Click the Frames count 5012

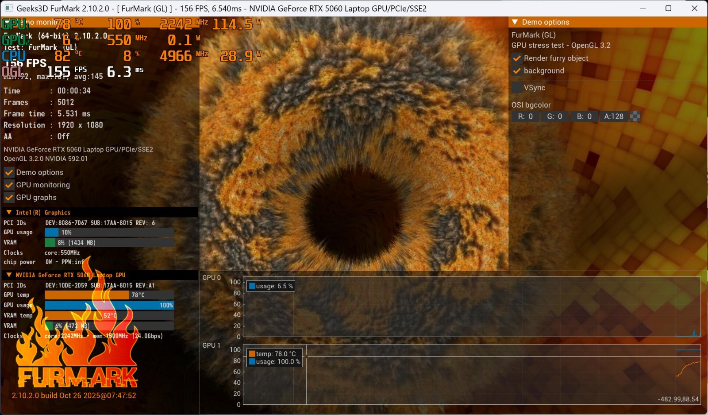pos(65,102)
